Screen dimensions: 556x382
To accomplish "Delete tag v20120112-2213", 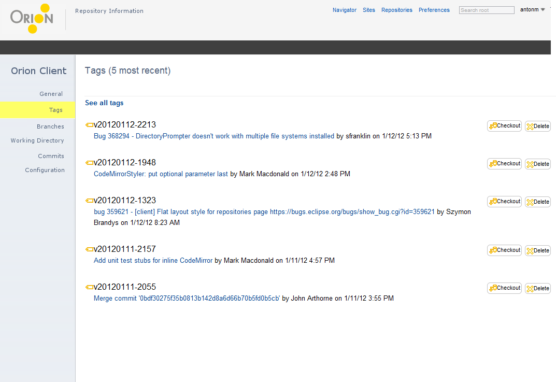I will [537, 126].
